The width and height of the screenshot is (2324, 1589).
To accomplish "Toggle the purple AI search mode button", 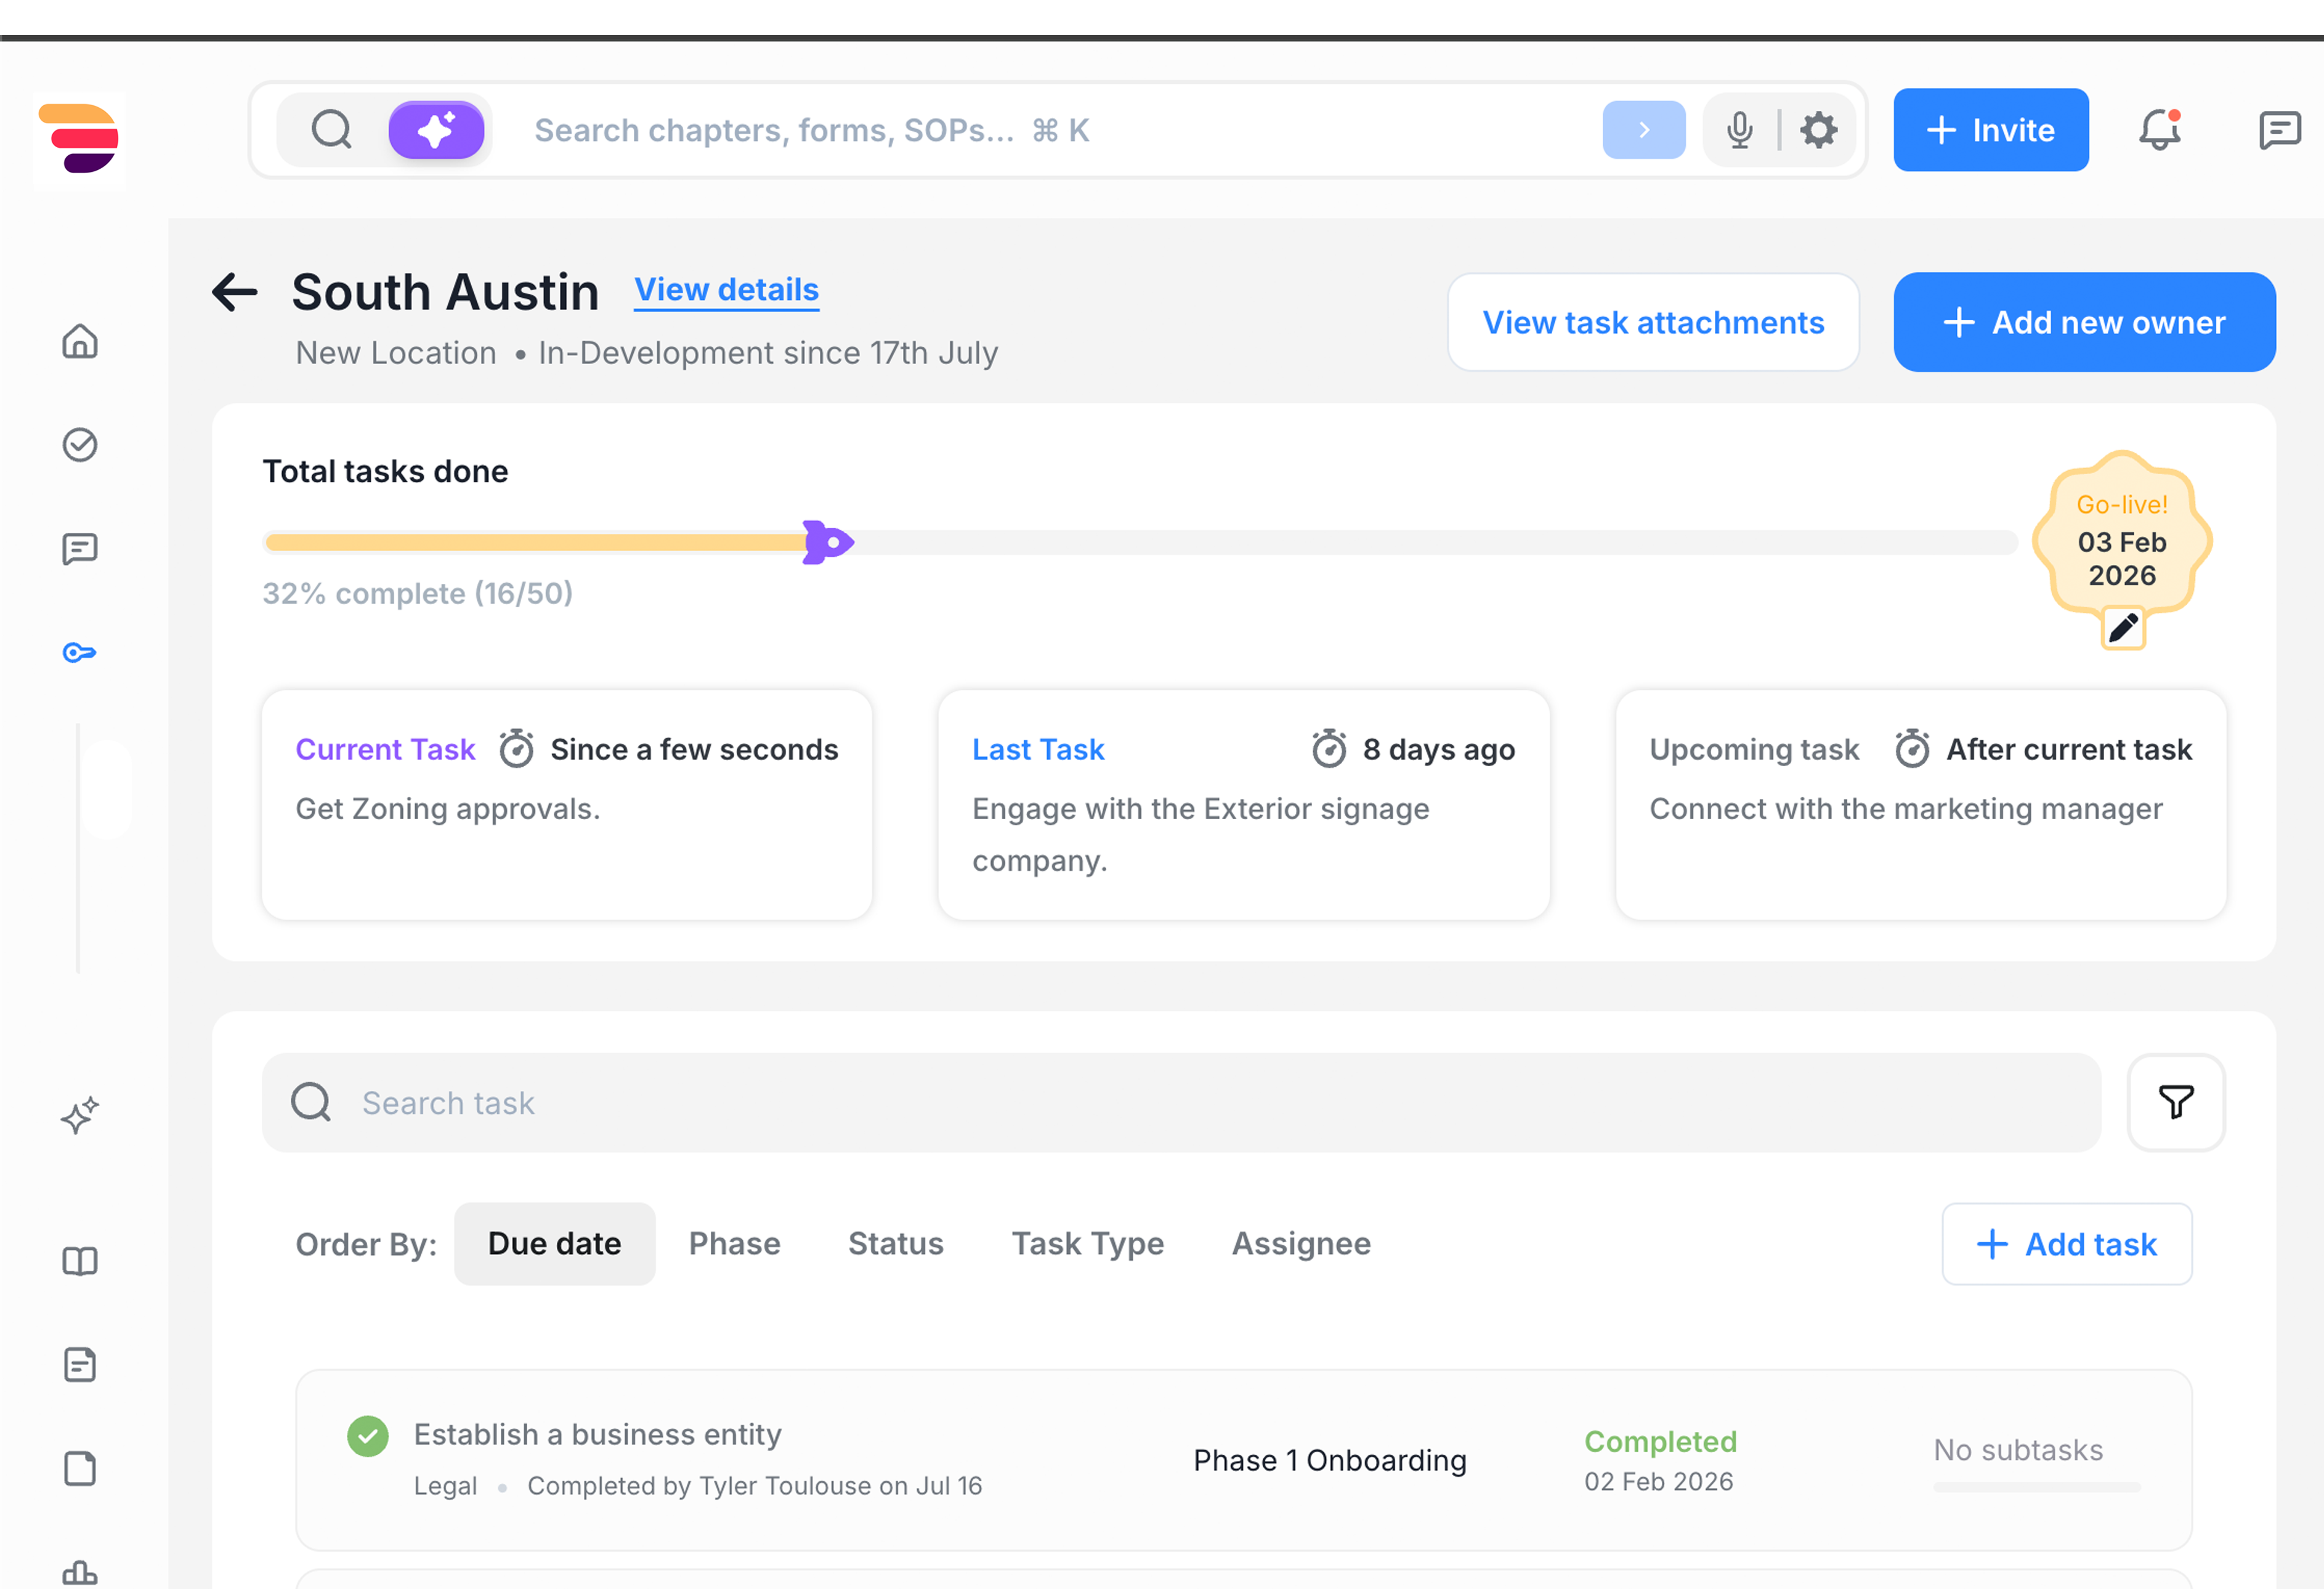I will tap(436, 130).
